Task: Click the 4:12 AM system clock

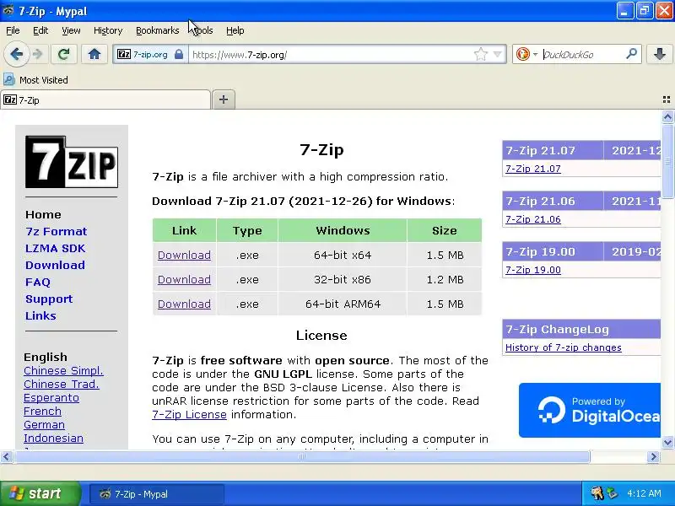Action: point(644,493)
